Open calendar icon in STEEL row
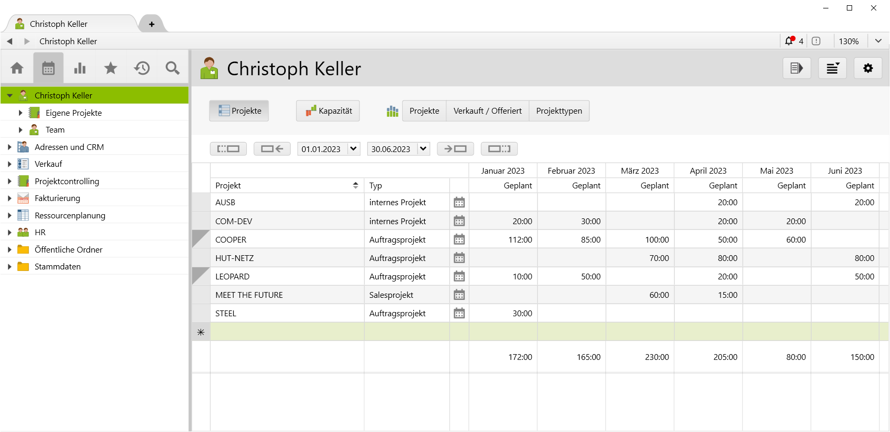This screenshot has height=432, width=890. (x=459, y=313)
